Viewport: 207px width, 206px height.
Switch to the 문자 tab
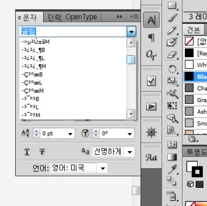(x=30, y=18)
